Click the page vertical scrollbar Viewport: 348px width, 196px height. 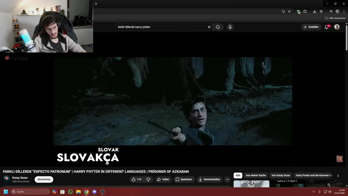[347, 38]
